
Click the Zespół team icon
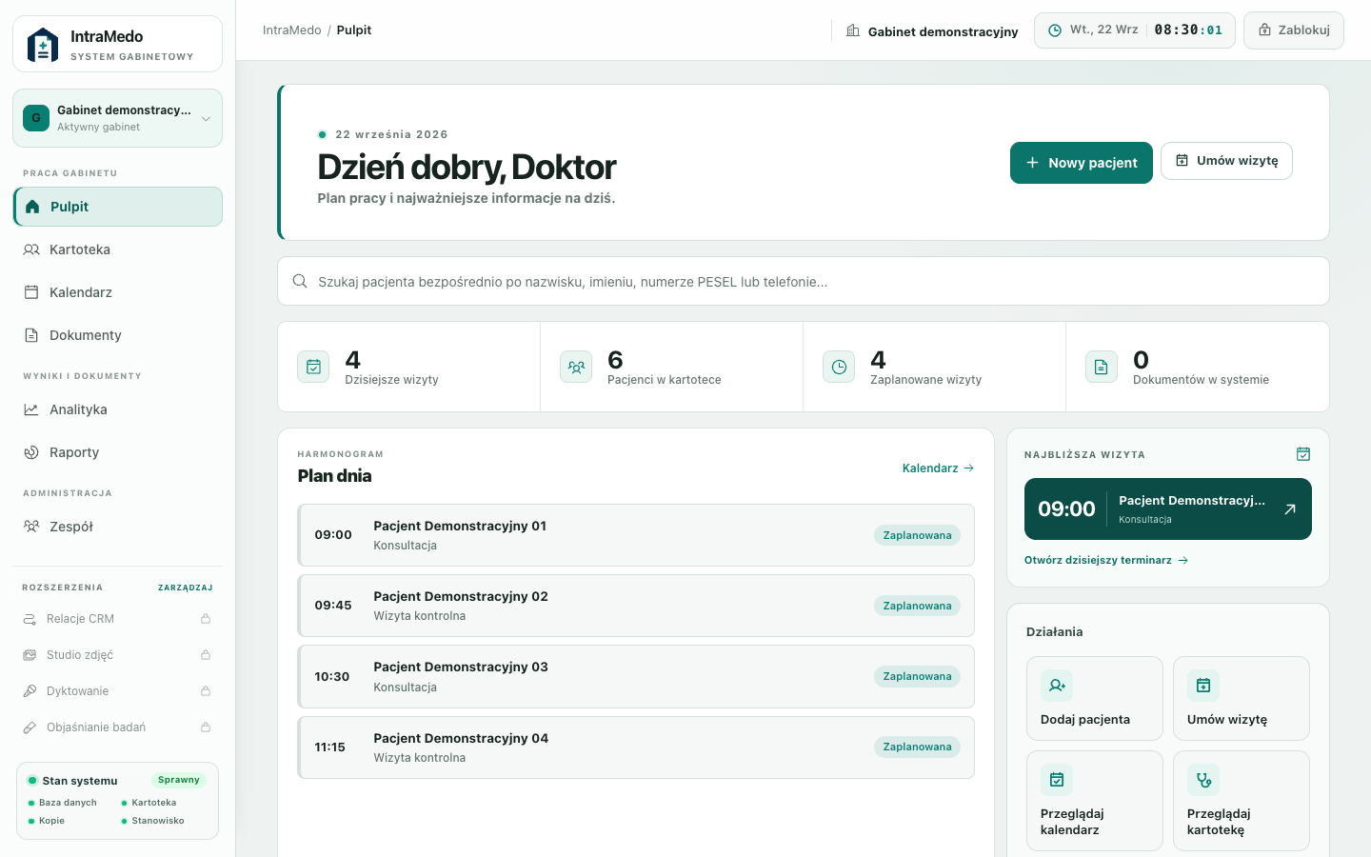(31, 527)
